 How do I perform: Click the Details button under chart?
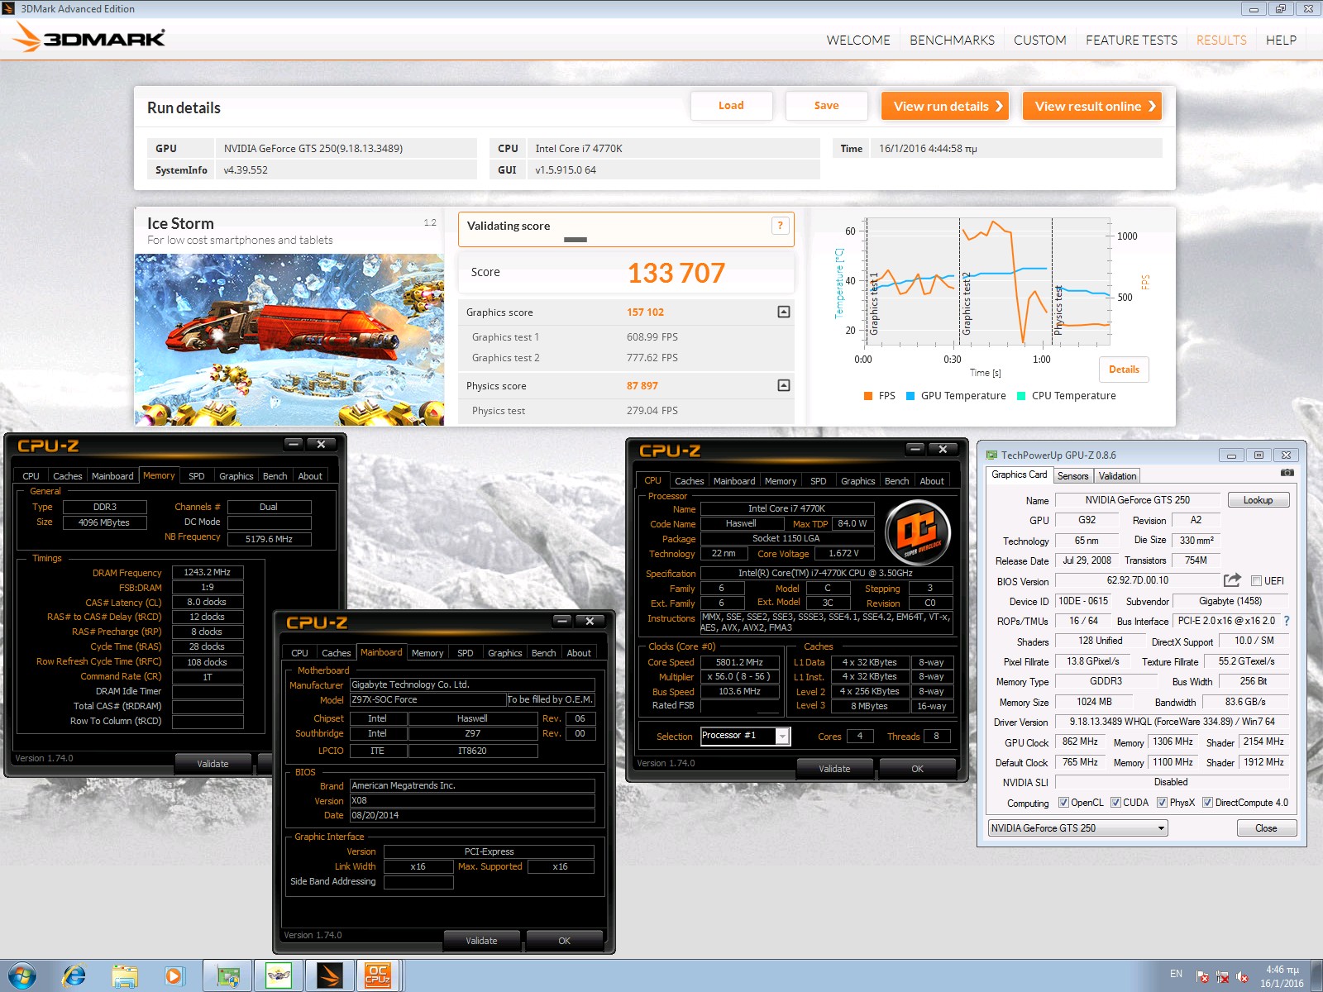(x=1124, y=370)
